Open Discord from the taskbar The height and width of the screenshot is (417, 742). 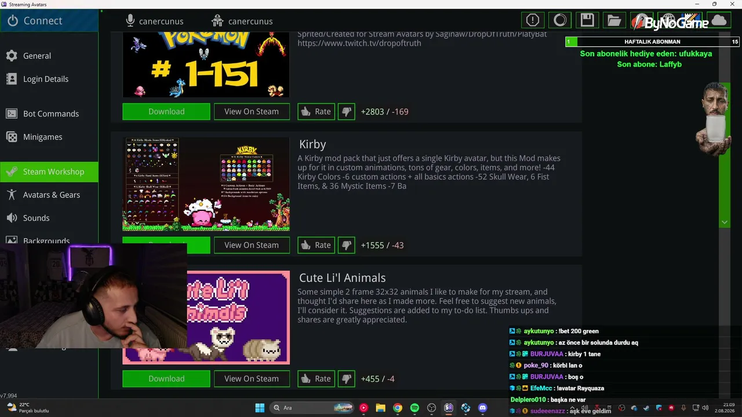pos(482,408)
